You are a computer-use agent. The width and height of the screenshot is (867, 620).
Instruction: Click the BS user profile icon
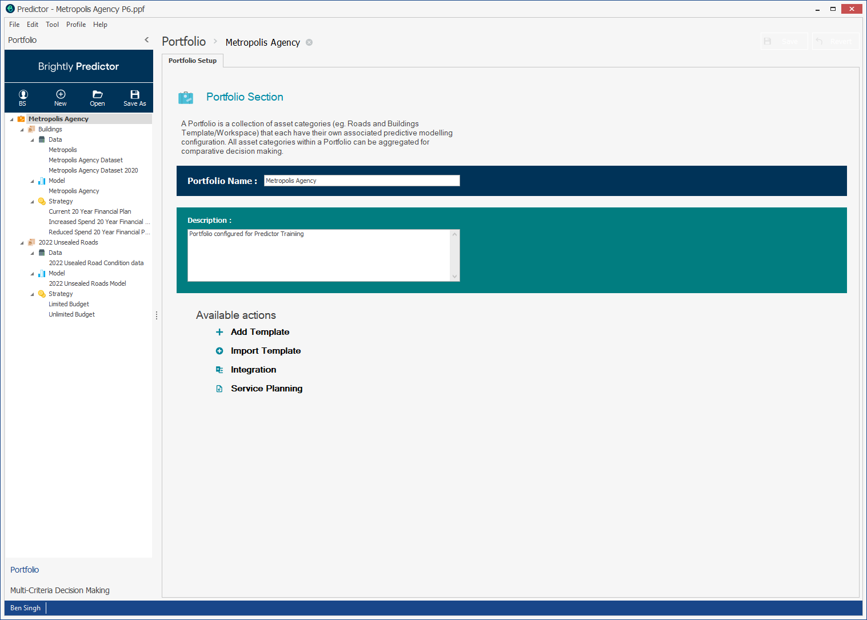click(x=23, y=94)
